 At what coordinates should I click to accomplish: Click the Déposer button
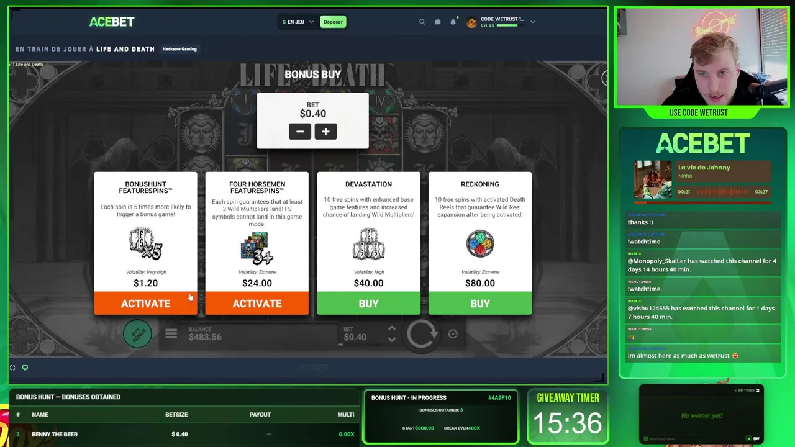pos(333,22)
